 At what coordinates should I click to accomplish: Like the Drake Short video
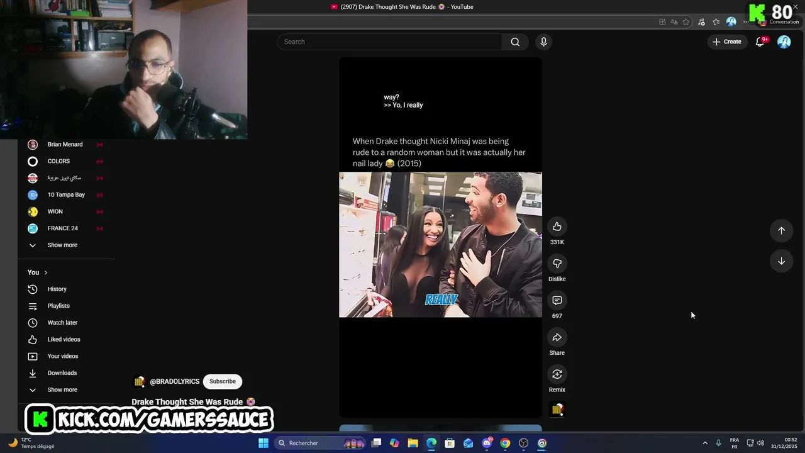557,226
